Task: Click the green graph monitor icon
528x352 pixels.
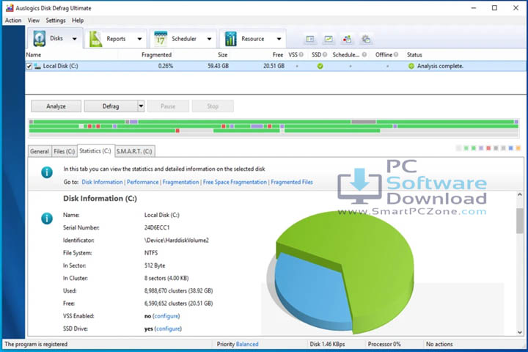Action: coord(329,39)
